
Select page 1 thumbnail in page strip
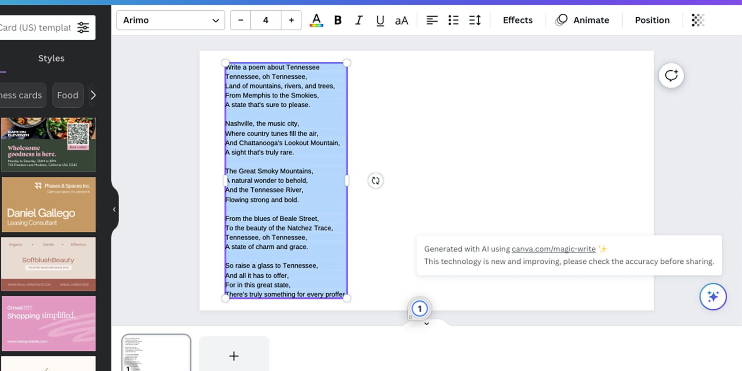(x=156, y=353)
